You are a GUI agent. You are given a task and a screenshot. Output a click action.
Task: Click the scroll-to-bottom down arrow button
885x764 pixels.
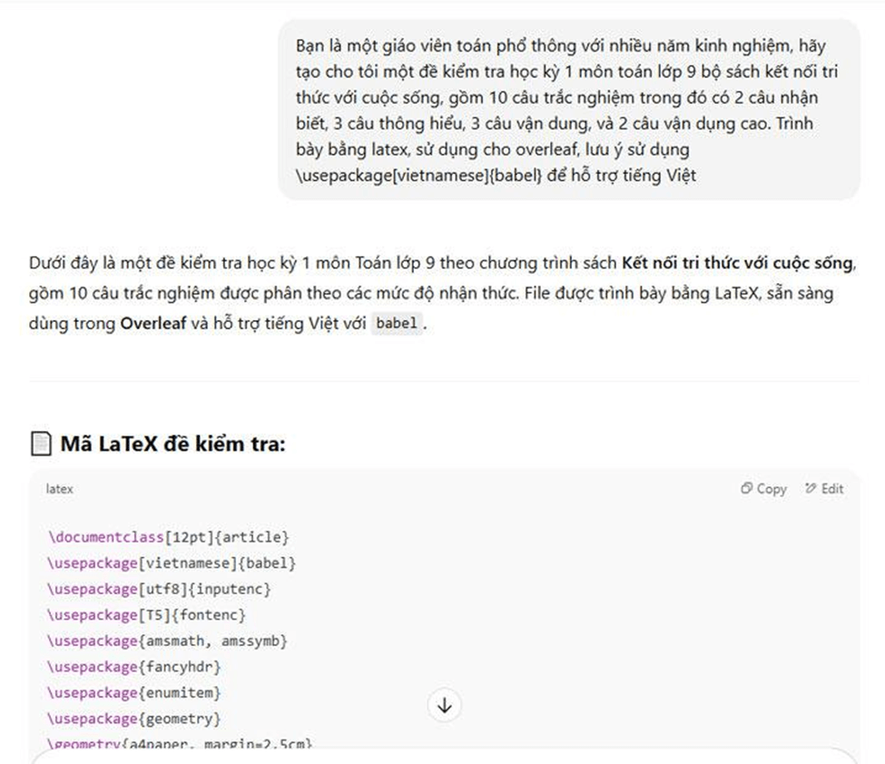tap(445, 706)
